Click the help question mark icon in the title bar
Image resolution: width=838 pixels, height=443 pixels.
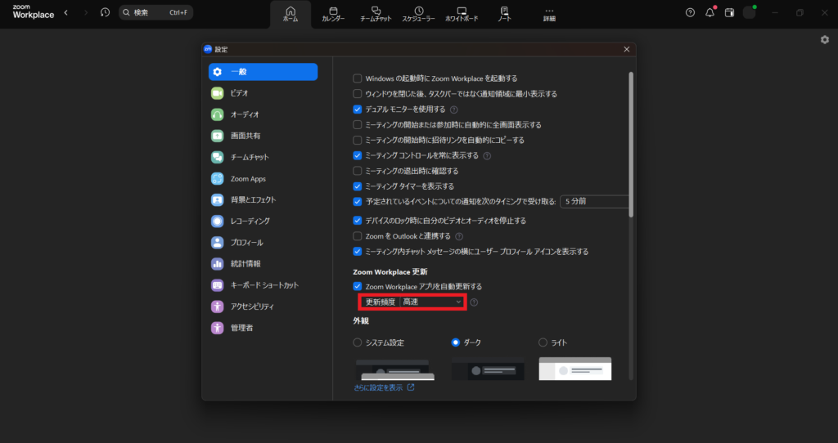click(690, 12)
